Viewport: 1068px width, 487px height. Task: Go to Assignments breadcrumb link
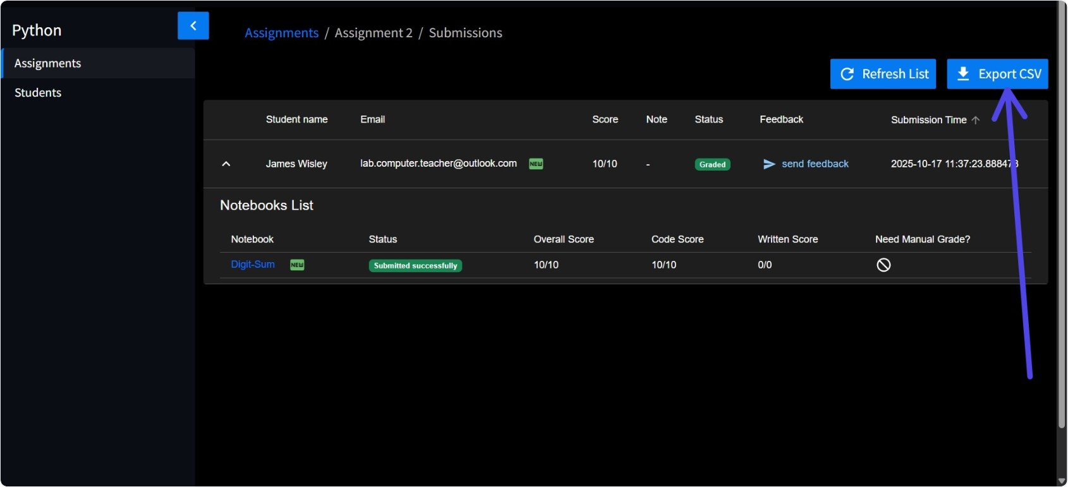[x=282, y=33]
